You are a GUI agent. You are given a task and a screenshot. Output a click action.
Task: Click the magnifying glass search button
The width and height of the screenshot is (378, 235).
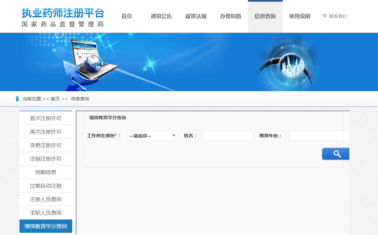click(335, 154)
